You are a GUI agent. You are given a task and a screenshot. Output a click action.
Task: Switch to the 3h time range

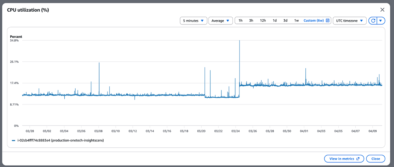click(x=251, y=21)
